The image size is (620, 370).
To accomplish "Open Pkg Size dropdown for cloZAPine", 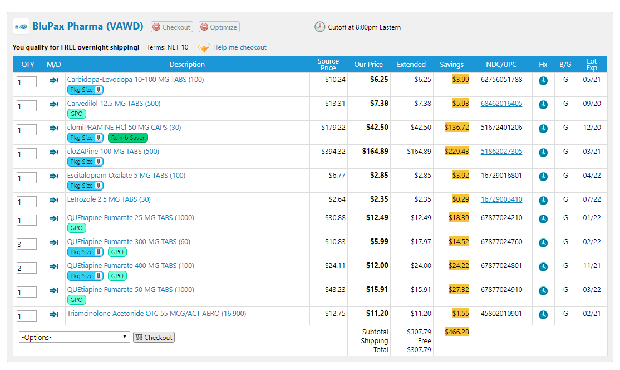I will coord(85,162).
